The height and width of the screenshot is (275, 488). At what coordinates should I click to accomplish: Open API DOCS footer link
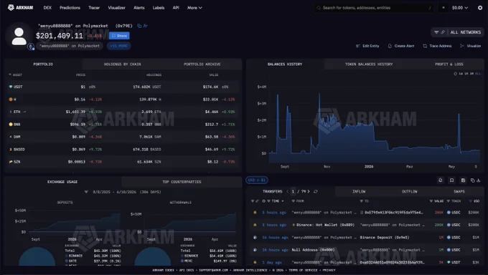coord(187,270)
